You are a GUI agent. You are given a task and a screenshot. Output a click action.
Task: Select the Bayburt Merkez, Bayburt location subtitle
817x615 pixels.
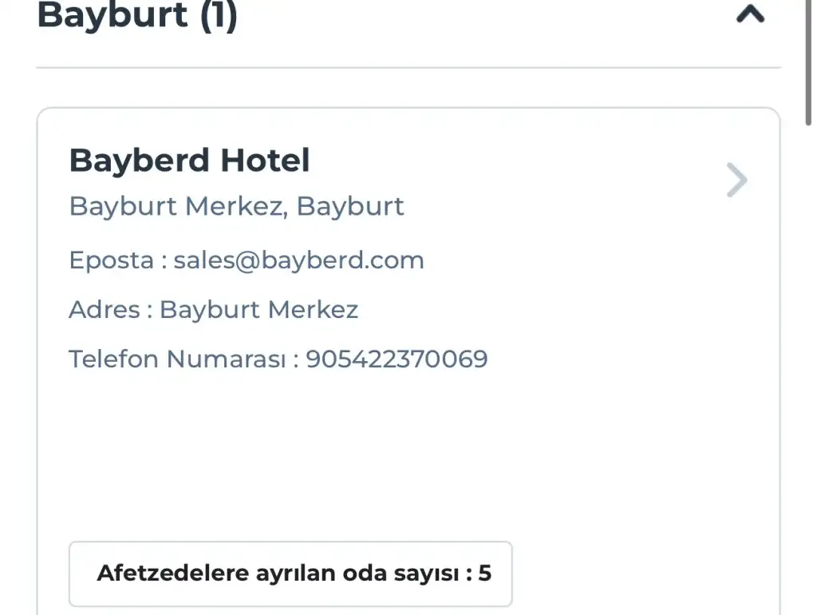click(x=236, y=206)
